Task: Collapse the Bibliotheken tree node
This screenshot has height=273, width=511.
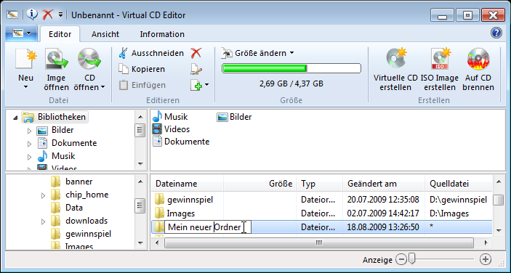Action: click(15, 118)
